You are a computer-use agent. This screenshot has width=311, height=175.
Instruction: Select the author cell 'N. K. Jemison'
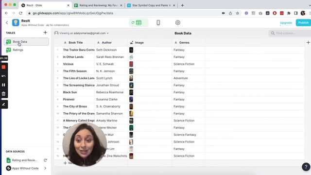coord(111,71)
